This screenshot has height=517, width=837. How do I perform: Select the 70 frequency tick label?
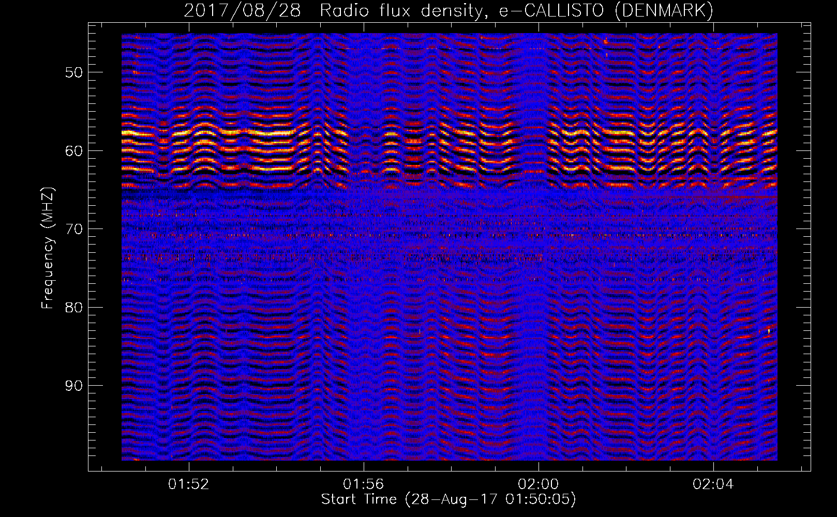[74, 229]
